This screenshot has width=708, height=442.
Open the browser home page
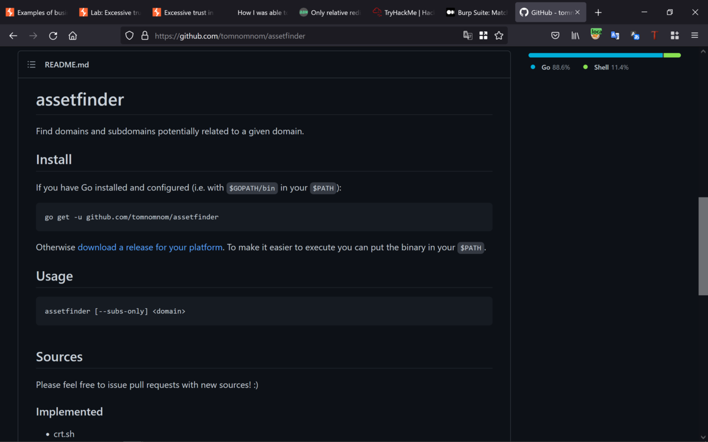(x=73, y=35)
